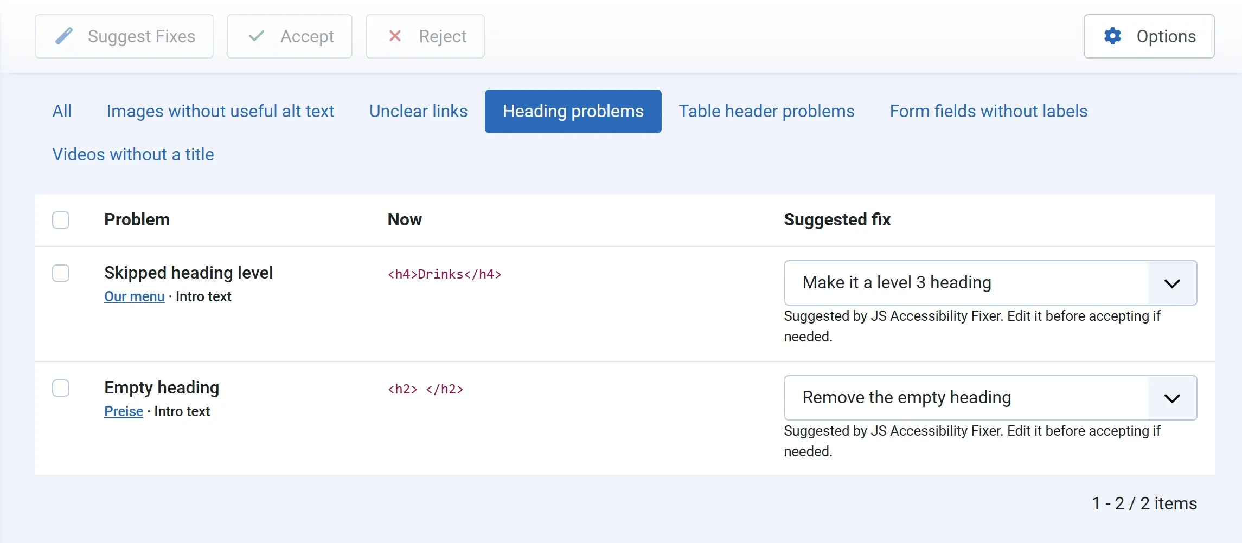Select the Empty heading row checkbox
The width and height of the screenshot is (1242, 543).
pos(61,388)
